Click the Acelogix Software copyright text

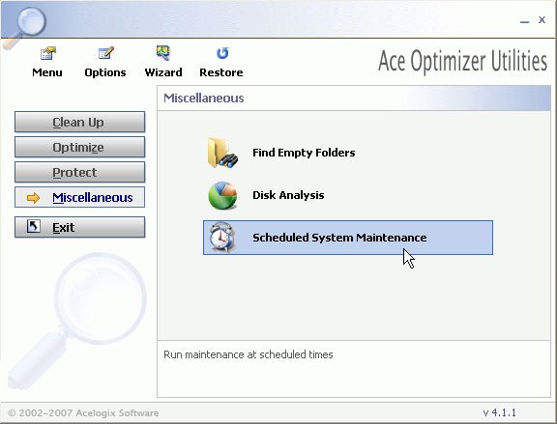click(x=83, y=413)
